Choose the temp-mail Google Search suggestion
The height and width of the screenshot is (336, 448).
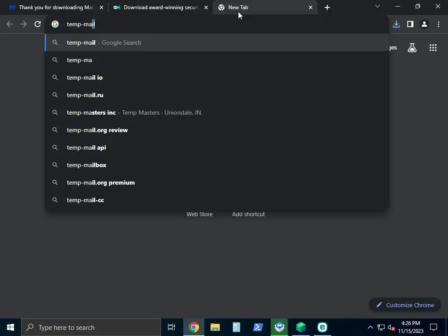point(217,42)
